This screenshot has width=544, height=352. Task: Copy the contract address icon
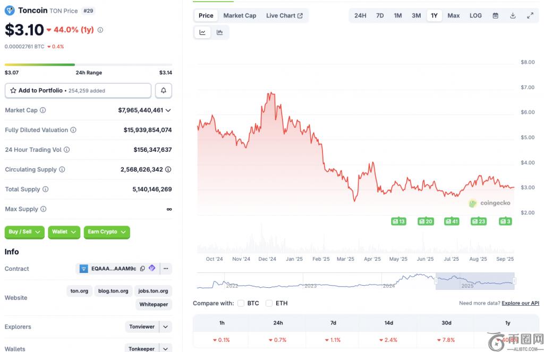142,269
